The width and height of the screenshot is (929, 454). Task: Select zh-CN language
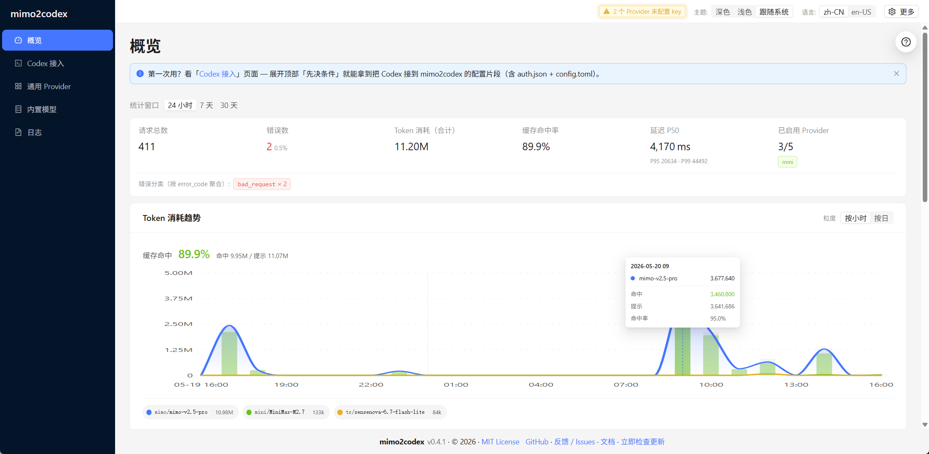834,12
